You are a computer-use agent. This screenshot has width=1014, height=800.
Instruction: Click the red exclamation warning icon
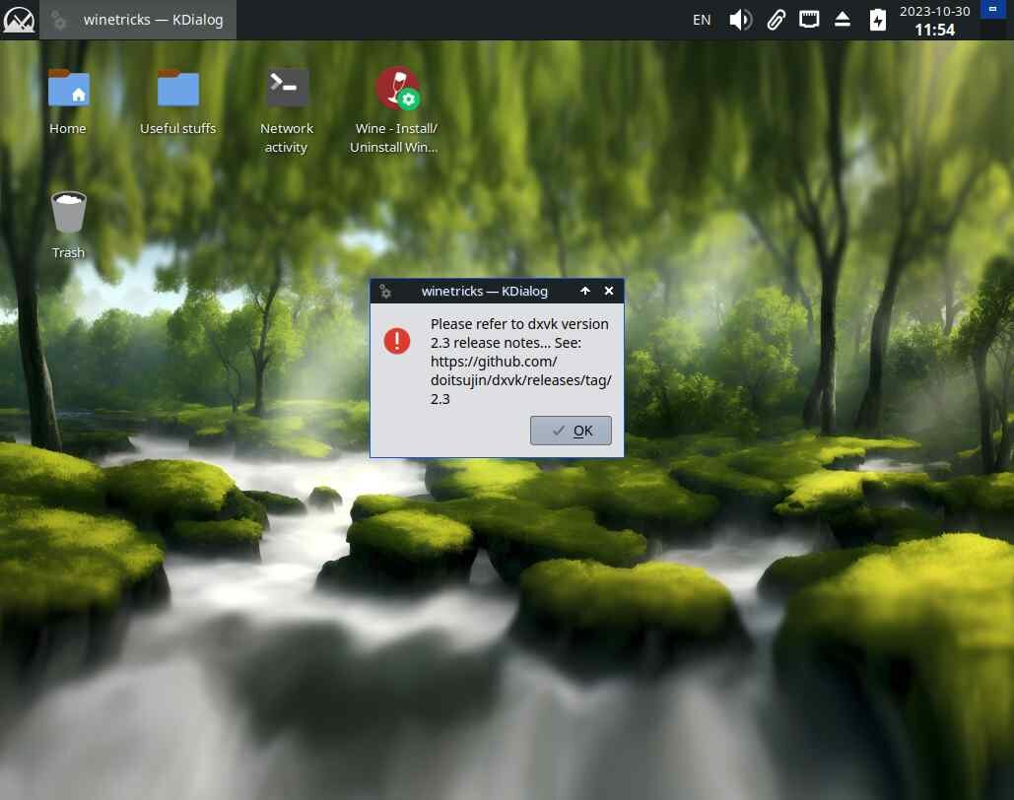(397, 340)
